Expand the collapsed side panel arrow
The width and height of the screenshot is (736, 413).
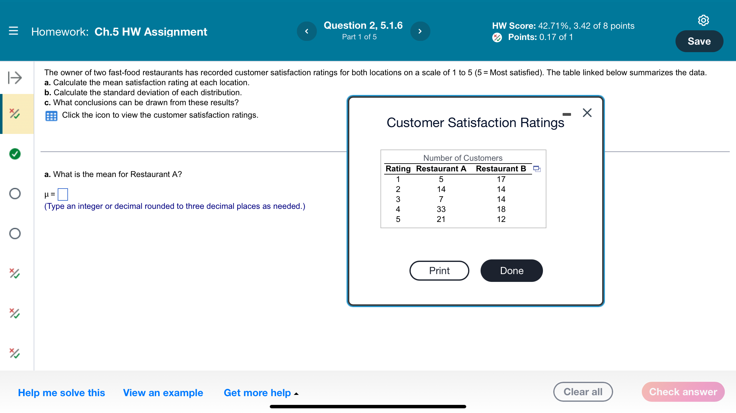15,77
